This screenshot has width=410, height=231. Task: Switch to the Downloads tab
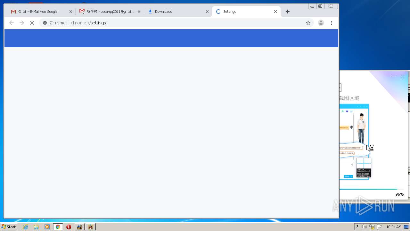pos(177,12)
